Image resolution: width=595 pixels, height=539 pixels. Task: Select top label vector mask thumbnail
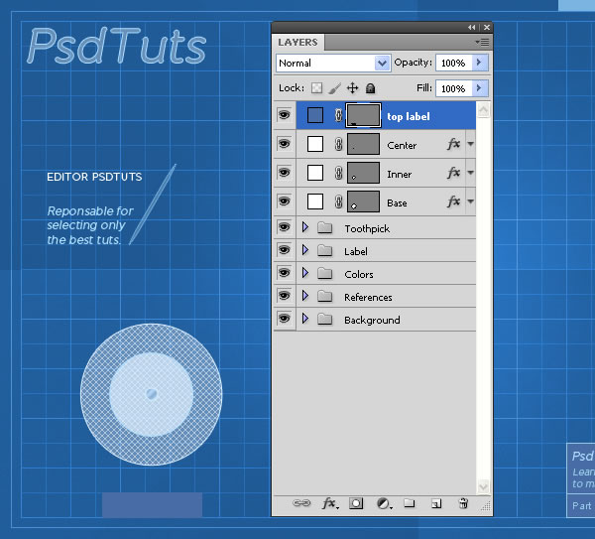pos(363,115)
